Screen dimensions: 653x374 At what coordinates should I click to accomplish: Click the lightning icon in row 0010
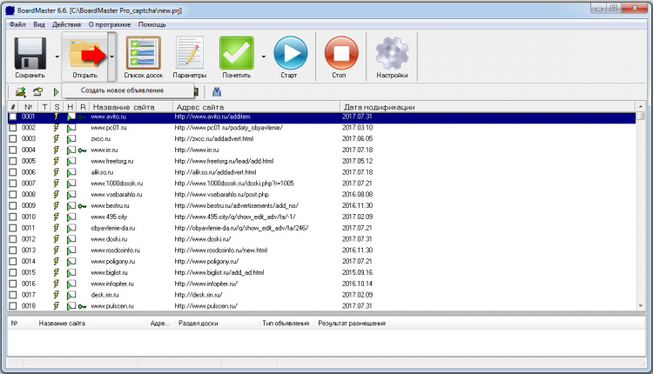point(56,217)
